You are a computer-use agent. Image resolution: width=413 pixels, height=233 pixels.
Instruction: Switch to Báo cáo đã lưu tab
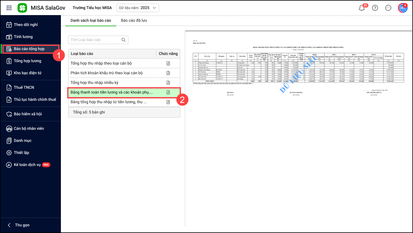tap(134, 21)
